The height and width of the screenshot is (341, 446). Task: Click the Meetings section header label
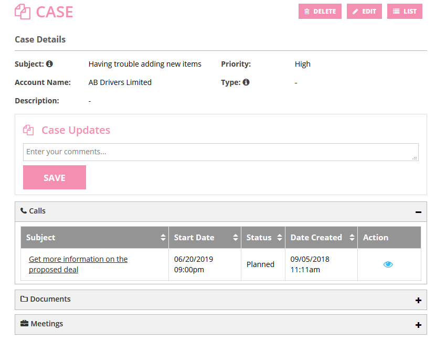click(47, 324)
